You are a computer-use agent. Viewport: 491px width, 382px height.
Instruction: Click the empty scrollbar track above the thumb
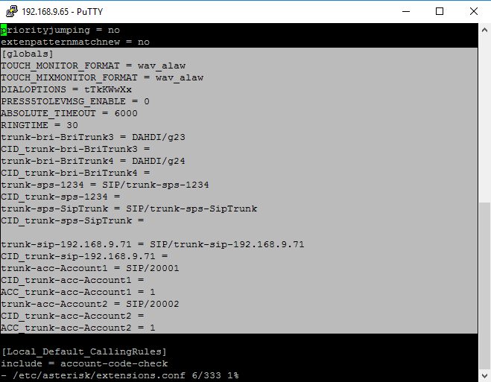pos(484,119)
